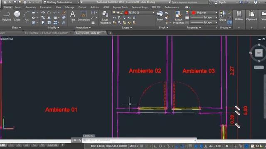Switch to the Annotate ribbon tab
The width and height of the screenshot is (266, 149).
click(31, 7)
